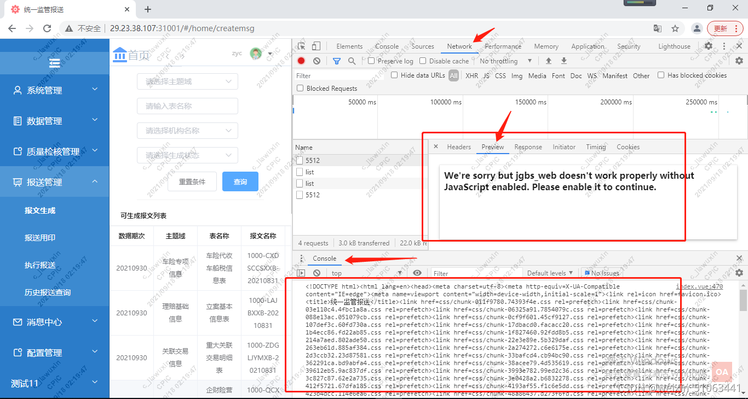The height and width of the screenshot is (399, 748).
Task: Switch to Elements tab
Action: 349,46
